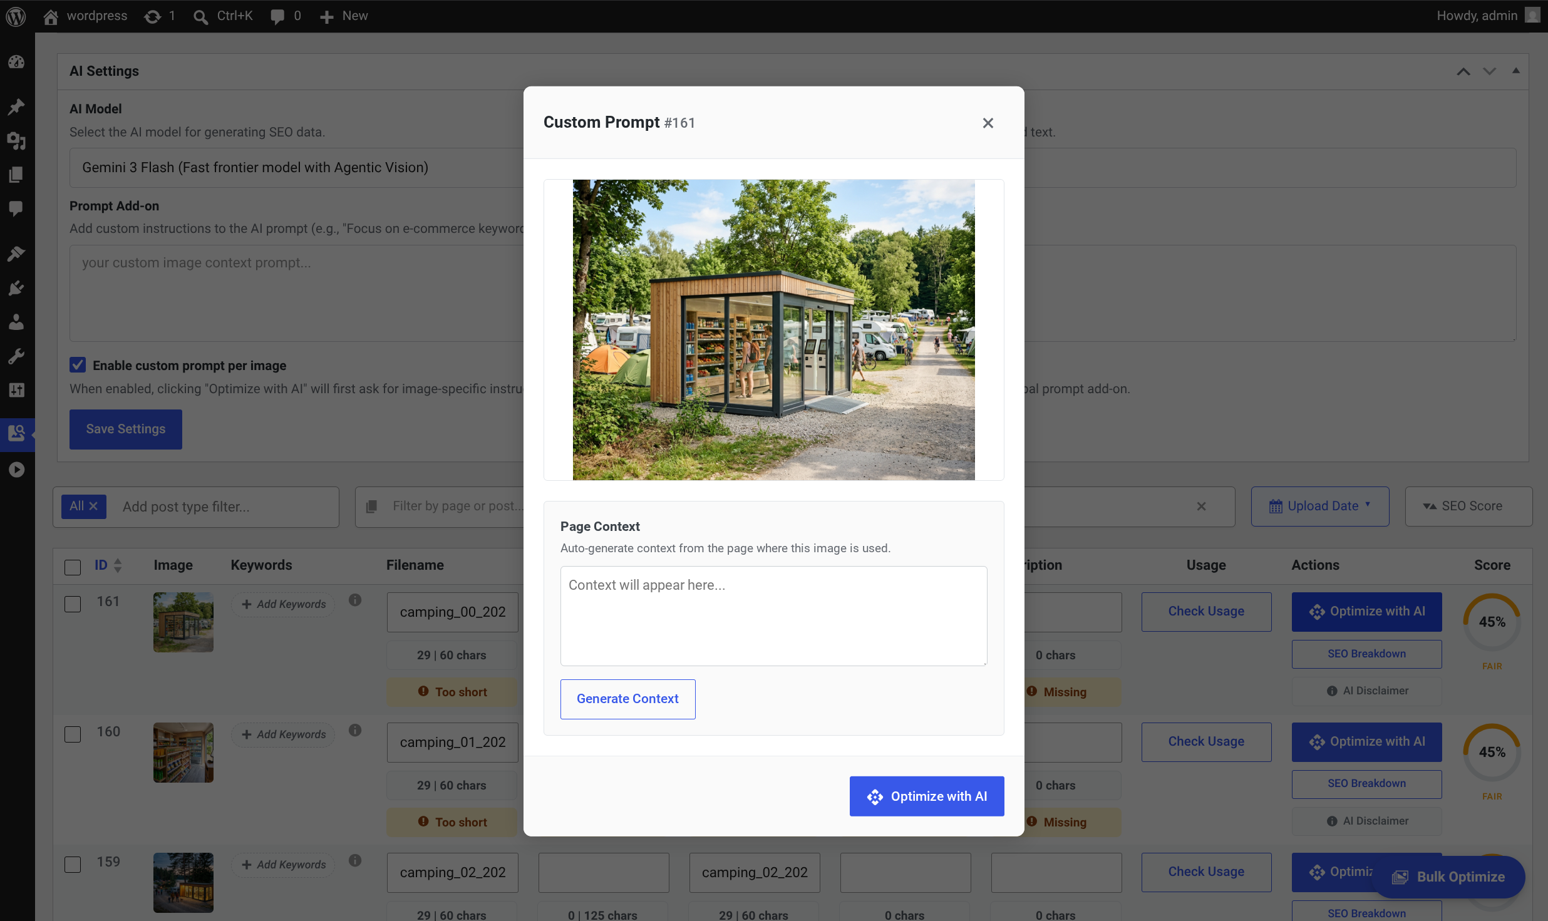Sort the table by ID column
Screen dimensions: 1548x921
coord(108,565)
